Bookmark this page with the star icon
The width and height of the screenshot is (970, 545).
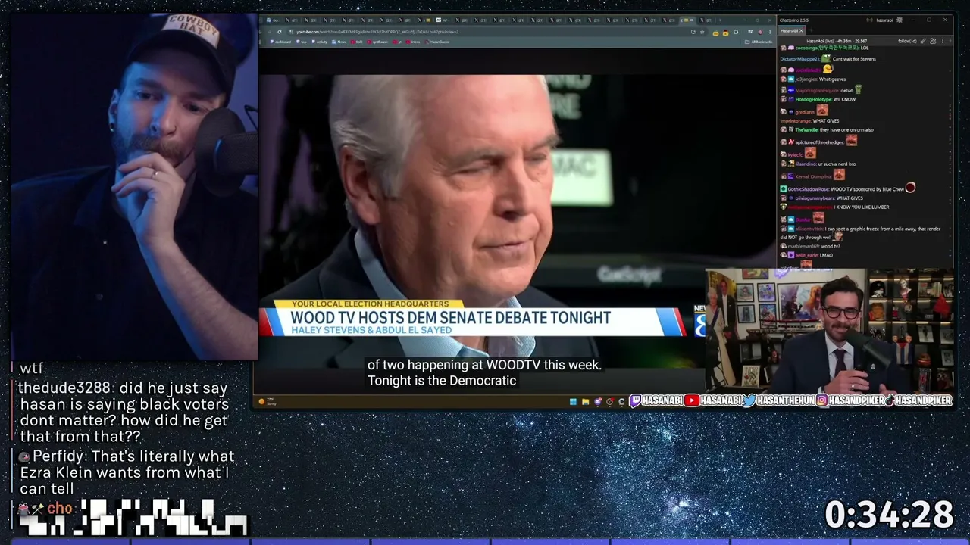[702, 32]
